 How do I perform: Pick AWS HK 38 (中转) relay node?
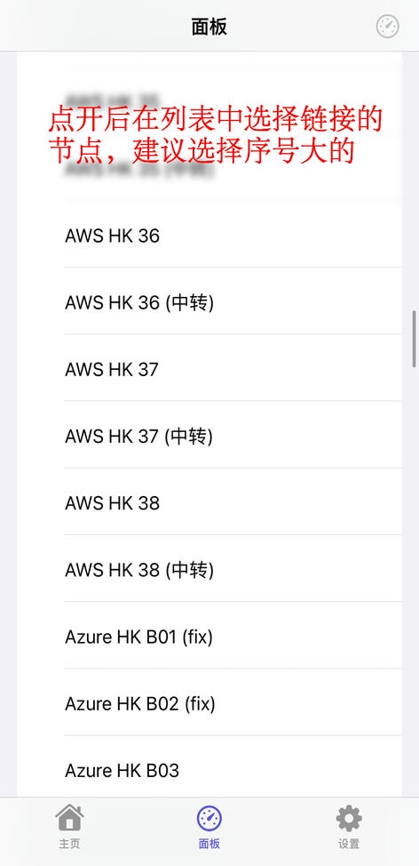233,570
